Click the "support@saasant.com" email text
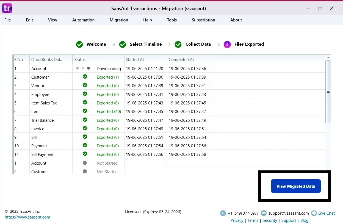343x224 pixels. (x=289, y=213)
